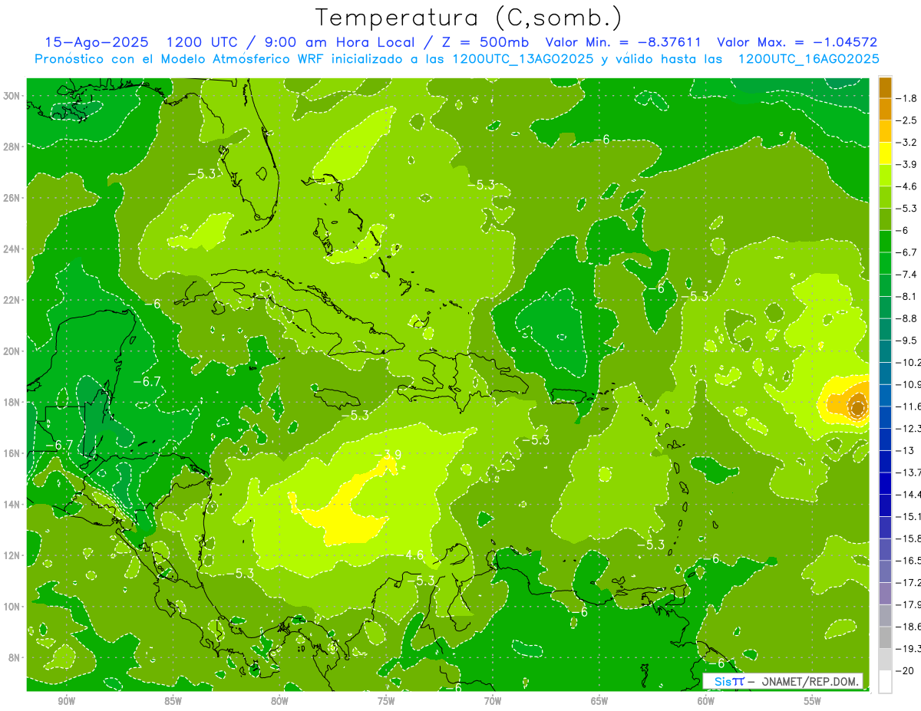Pick the yellow swatch between -3.2 and -3.9
Screen dimensions: 921x711
885,153
